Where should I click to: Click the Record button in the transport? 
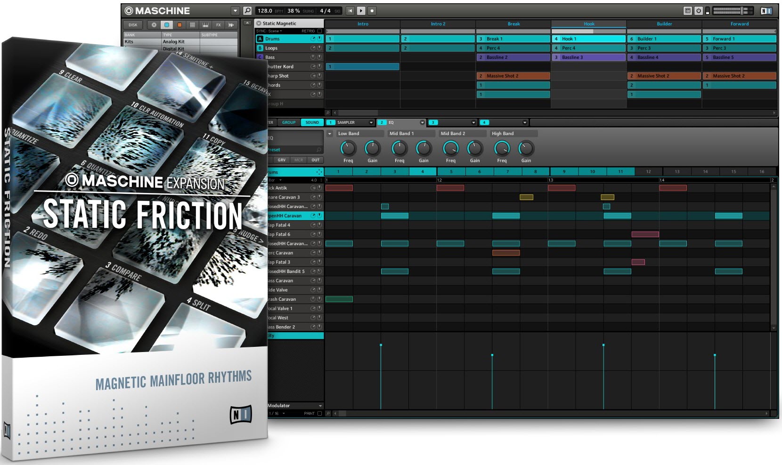[372, 11]
